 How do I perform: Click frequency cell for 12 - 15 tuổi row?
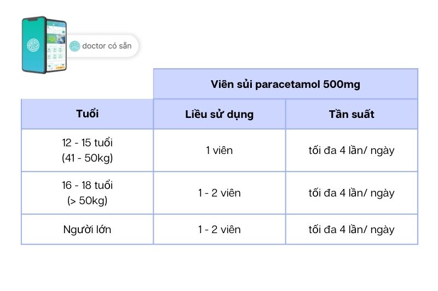(351, 150)
